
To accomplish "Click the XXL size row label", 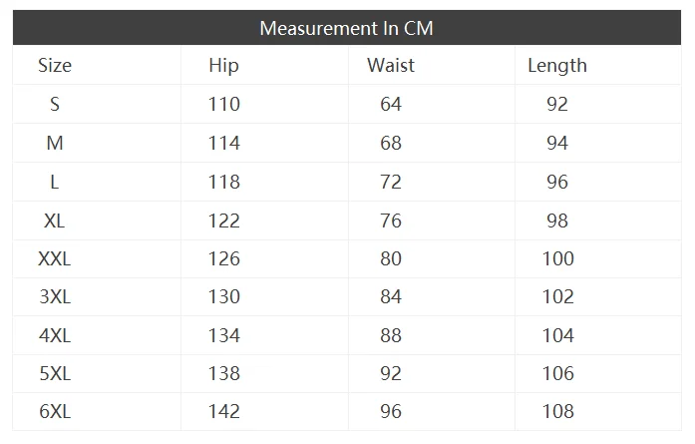I will [x=55, y=258].
